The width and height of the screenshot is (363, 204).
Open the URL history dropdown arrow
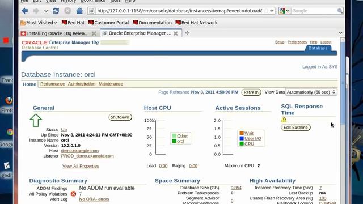tap(272, 11)
